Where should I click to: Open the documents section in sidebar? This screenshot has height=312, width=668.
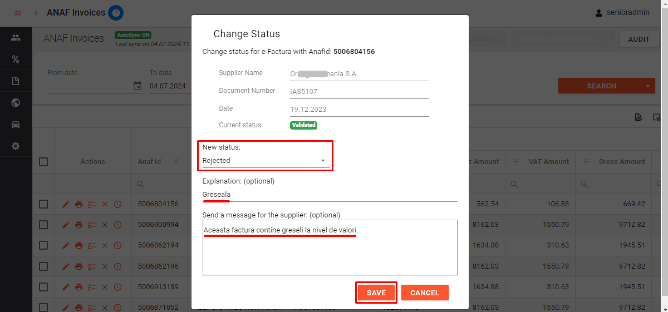(x=16, y=81)
